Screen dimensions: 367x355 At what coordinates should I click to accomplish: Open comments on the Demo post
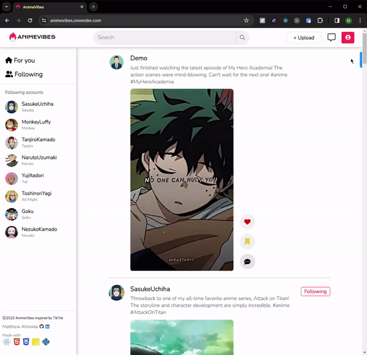pos(247,262)
